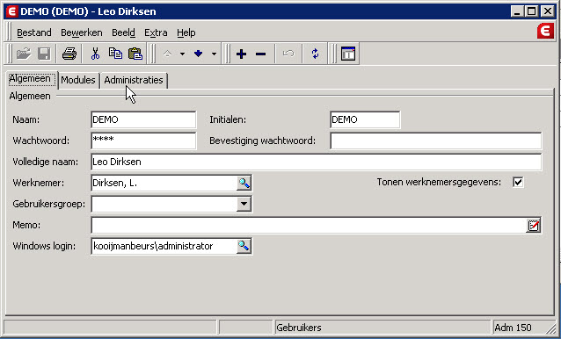Click in the Memo text field
Screen dimensions: 561x339
tap(309, 226)
